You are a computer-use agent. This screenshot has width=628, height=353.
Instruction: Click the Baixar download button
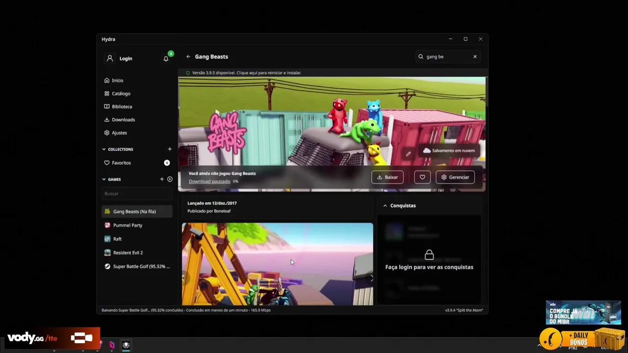387,177
